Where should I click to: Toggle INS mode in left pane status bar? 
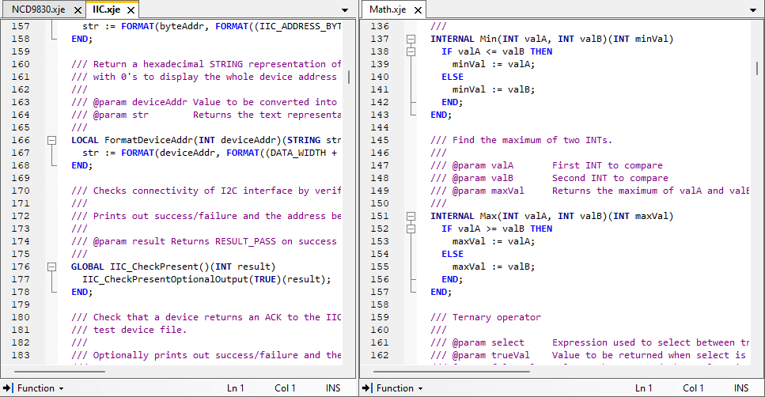(x=333, y=388)
